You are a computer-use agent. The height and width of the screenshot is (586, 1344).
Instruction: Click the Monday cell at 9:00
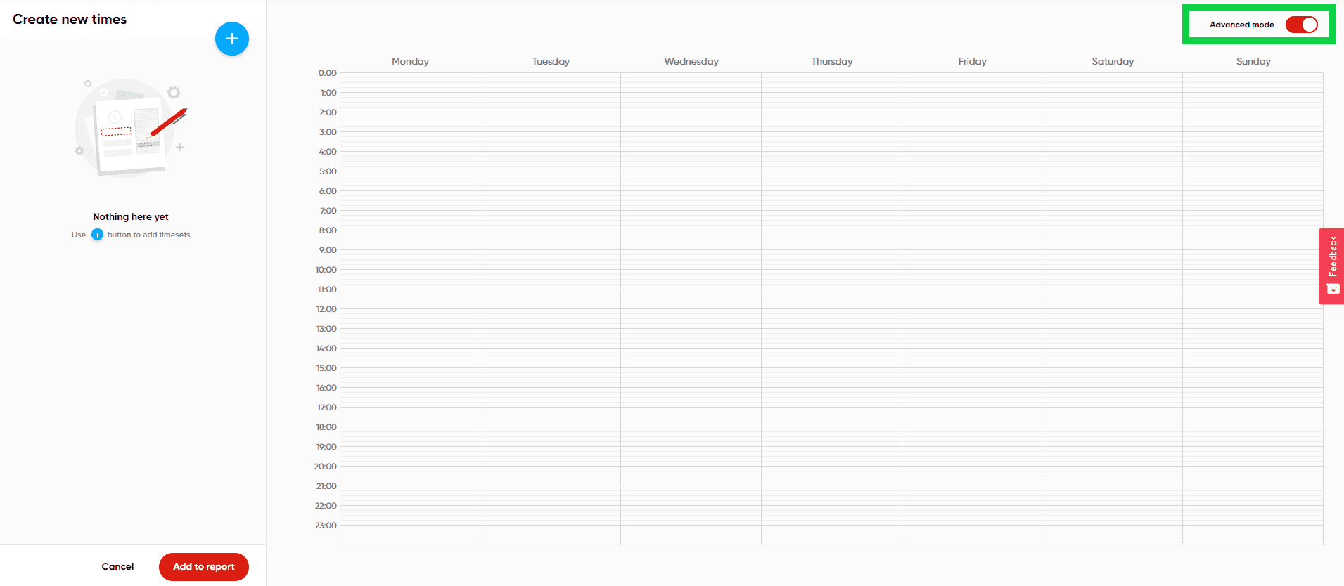(x=410, y=259)
